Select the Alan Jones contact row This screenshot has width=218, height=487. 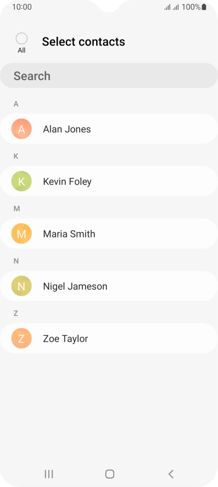point(109,129)
